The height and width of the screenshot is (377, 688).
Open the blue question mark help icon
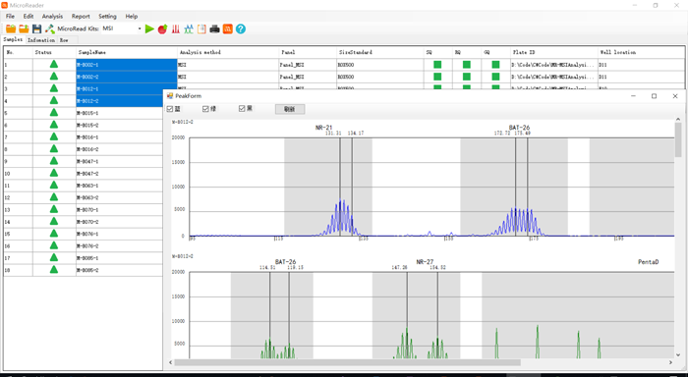241,28
